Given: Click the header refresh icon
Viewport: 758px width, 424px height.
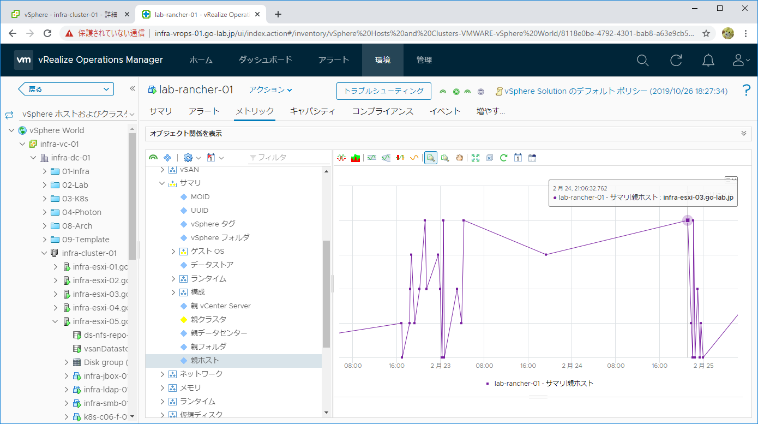Looking at the screenshot, I should point(676,60).
